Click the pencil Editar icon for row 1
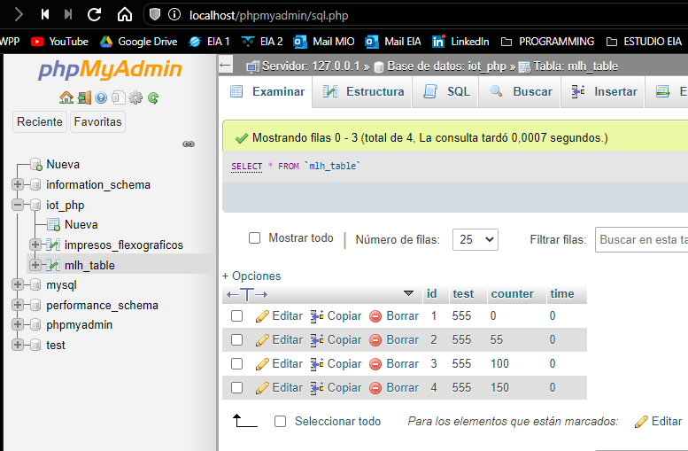The height and width of the screenshot is (451, 688). (262, 316)
